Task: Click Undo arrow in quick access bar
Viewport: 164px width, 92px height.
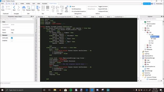Action: [9, 4]
